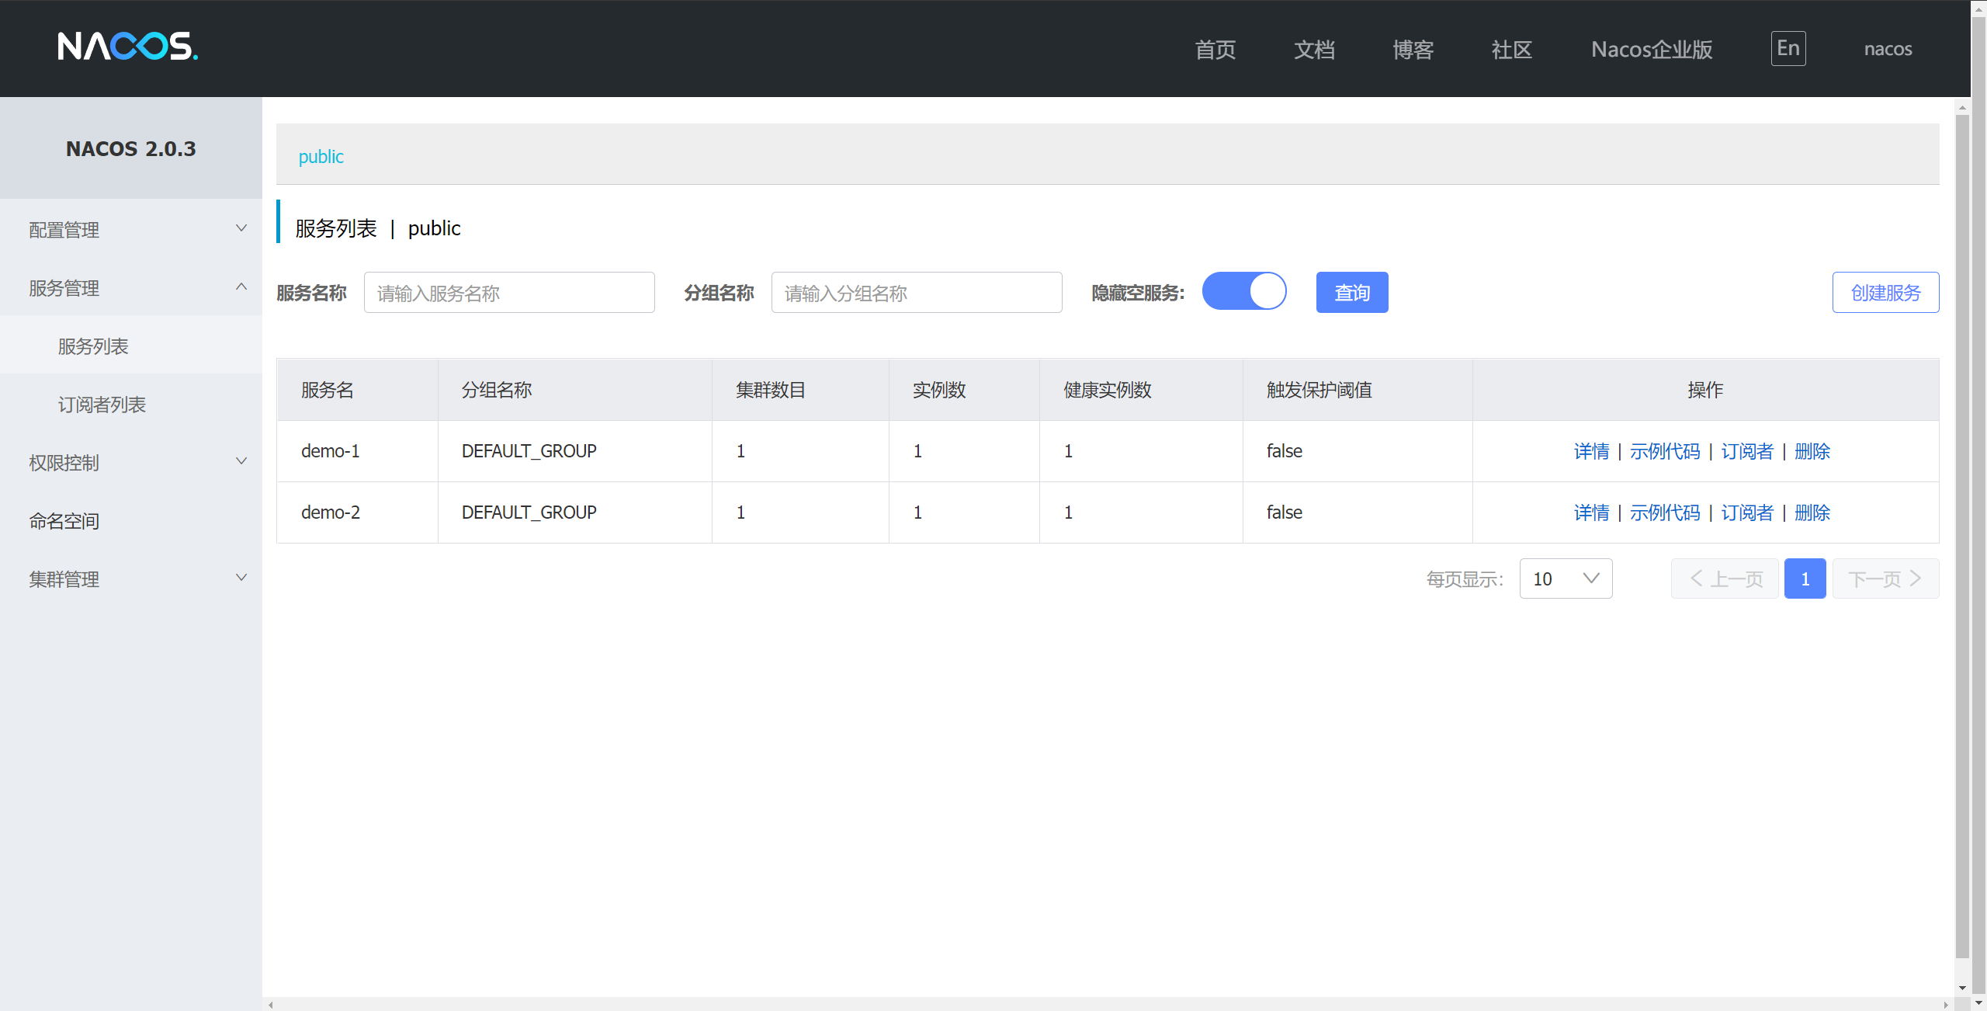Screen dimensions: 1987x1011
Task: Select the public namespace tab
Action: point(321,156)
